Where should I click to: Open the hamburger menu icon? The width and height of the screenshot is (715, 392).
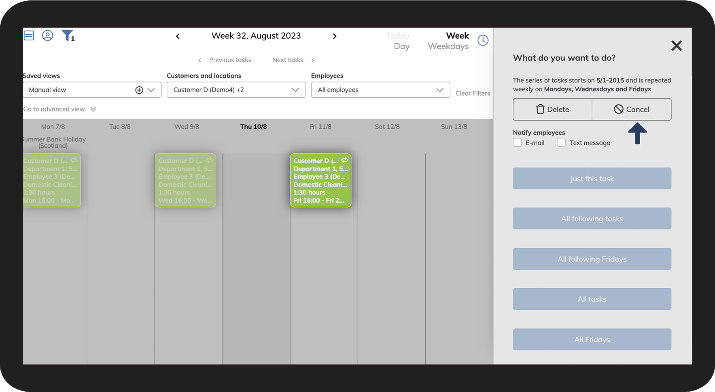pos(29,36)
